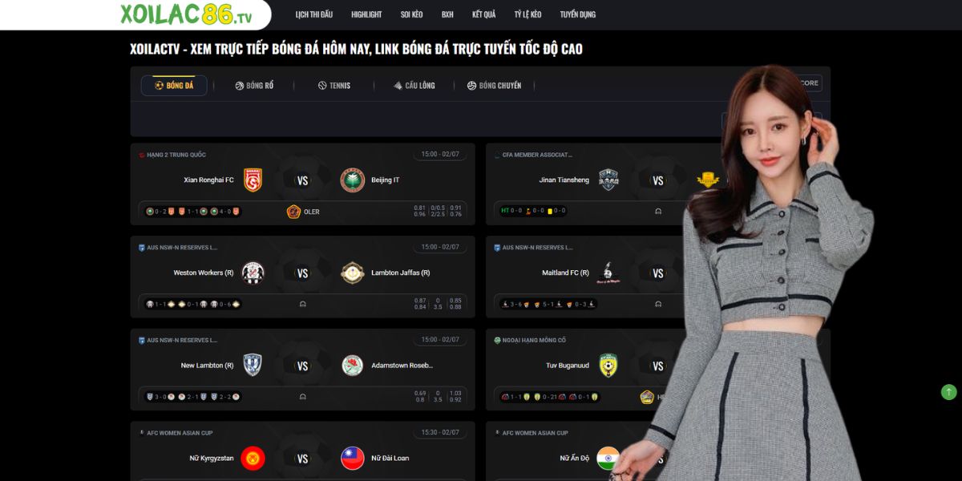
Task: Open the Xian Ronghai FC team crest
Action: point(253,180)
